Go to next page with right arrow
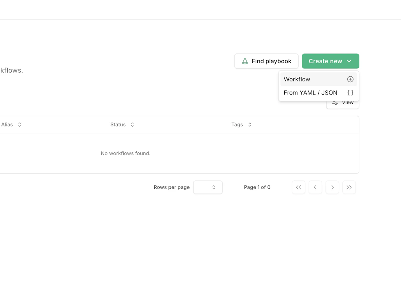This screenshot has height=300, width=401. click(x=332, y=187)
